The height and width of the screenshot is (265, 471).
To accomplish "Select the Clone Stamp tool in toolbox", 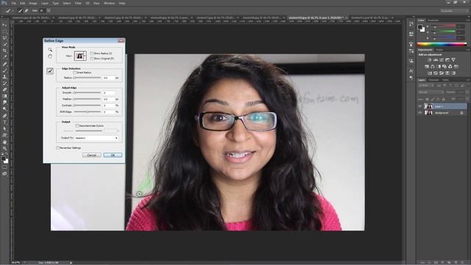I will pos(4,77).
